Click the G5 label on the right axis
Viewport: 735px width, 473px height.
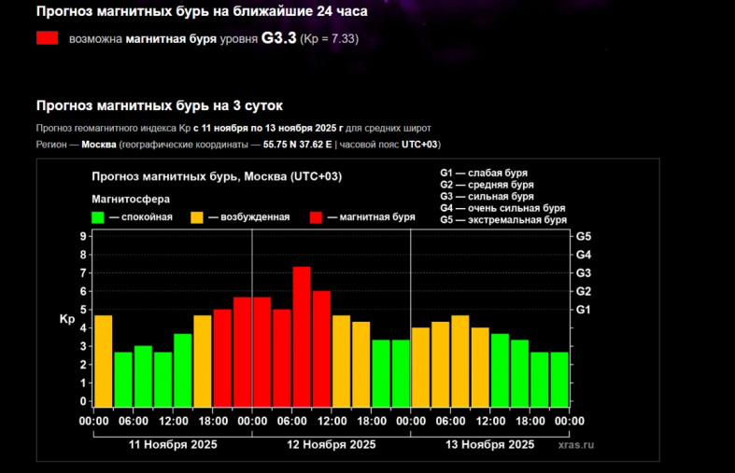584,237
